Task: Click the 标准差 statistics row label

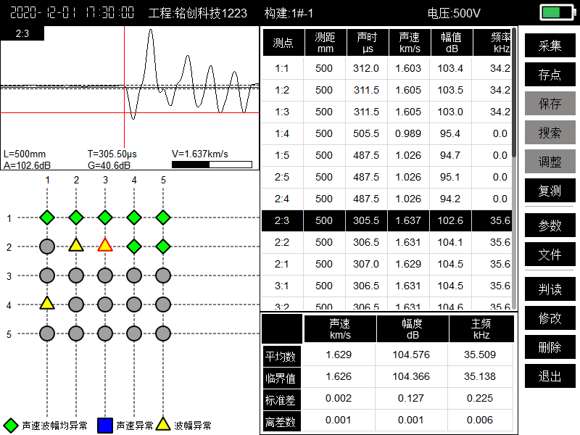Action: click(x=281, y=400)
